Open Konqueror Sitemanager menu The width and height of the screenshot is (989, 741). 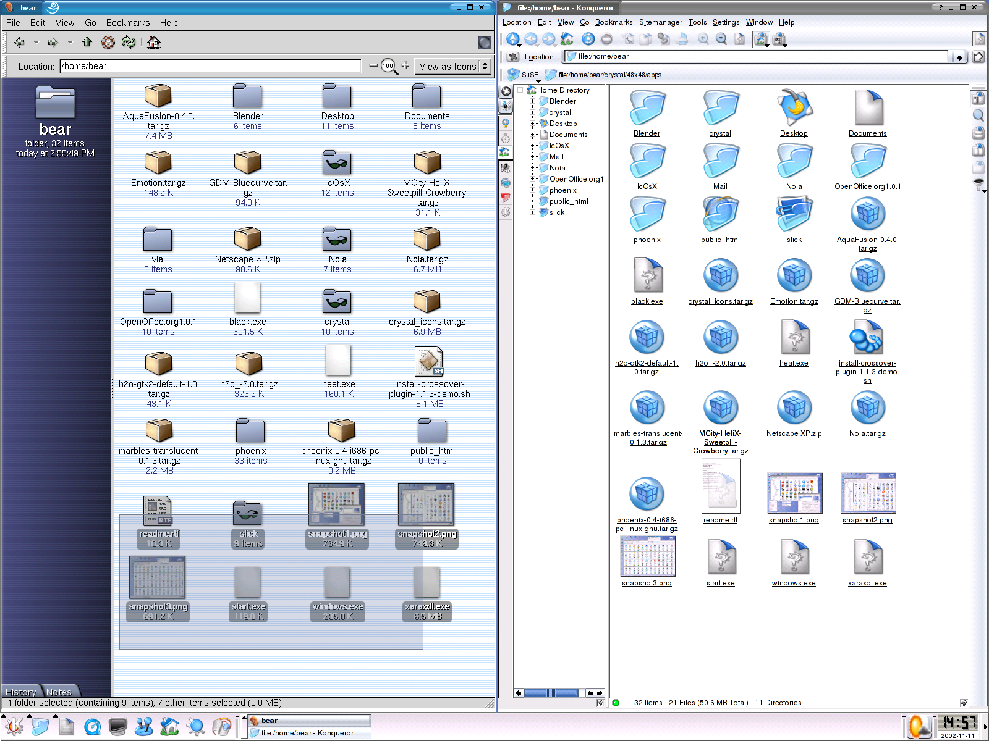(x=660, y=22)
